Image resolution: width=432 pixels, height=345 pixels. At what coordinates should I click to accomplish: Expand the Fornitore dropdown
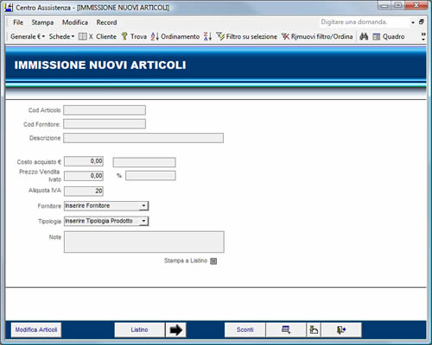pyautogui.click(x=143, y=206)
